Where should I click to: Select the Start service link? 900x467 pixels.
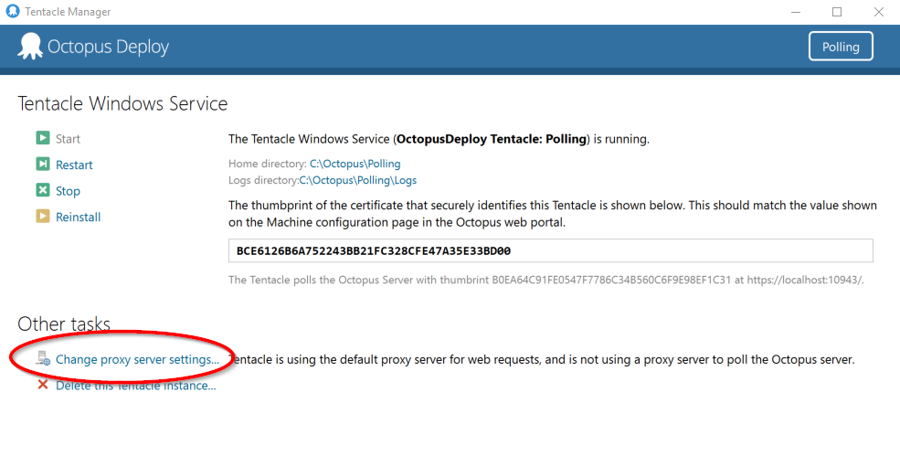tap(68, 139)
